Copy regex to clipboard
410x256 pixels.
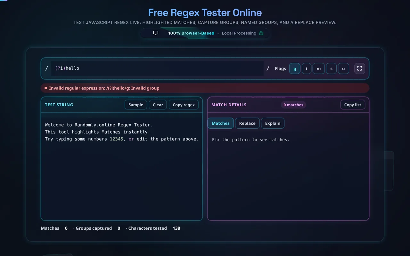(184, 105)
